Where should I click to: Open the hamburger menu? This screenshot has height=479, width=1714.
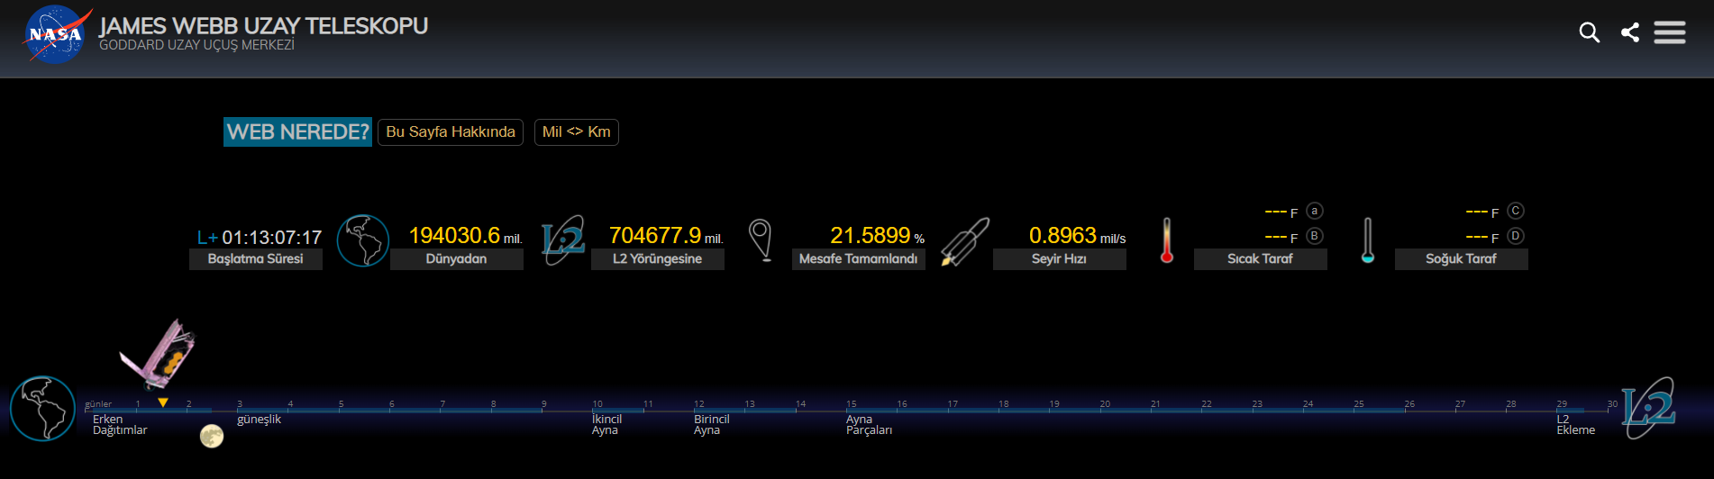[x=1670, y=33]
